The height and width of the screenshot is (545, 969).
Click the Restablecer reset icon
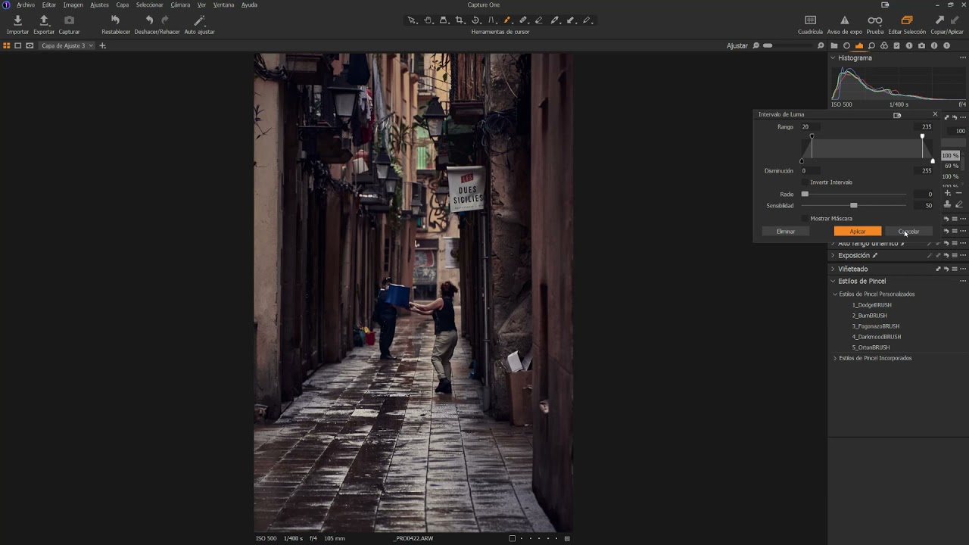(x=115, y=20)
